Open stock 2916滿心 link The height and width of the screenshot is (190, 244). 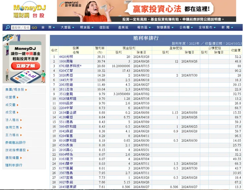click(x=66, y=150)
